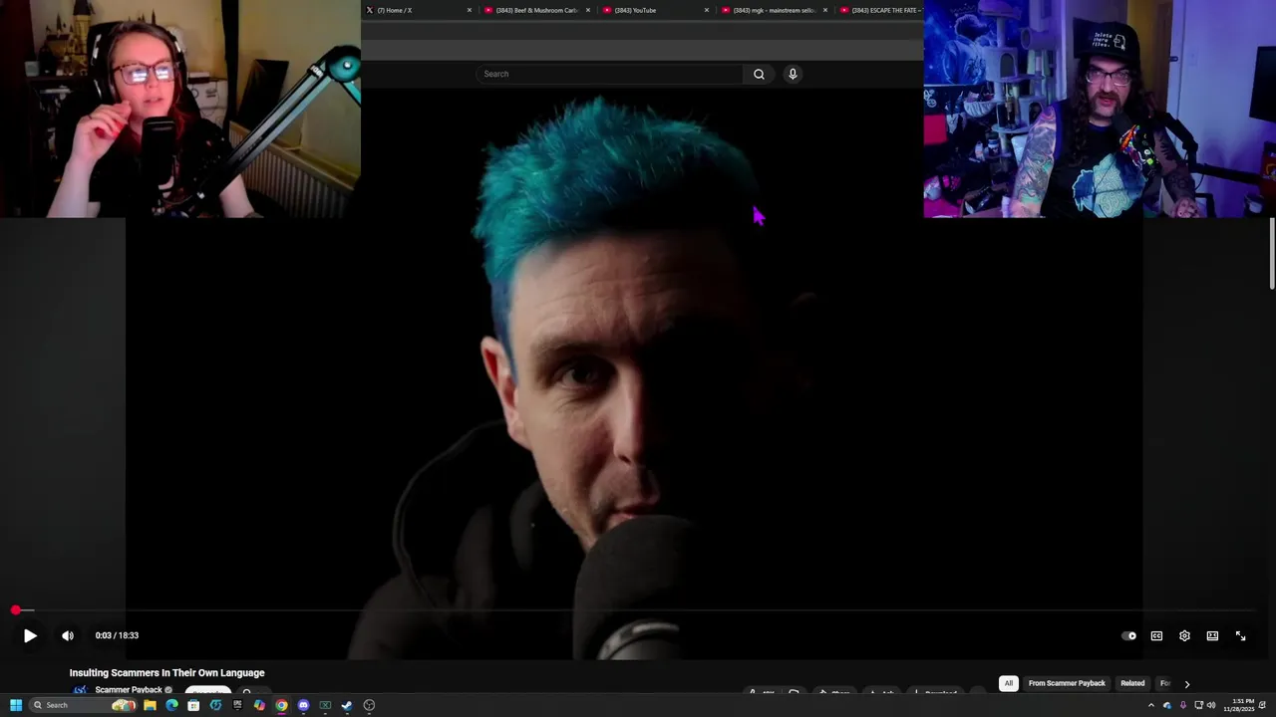Open Xbox app from taskbar

(325, 705)
